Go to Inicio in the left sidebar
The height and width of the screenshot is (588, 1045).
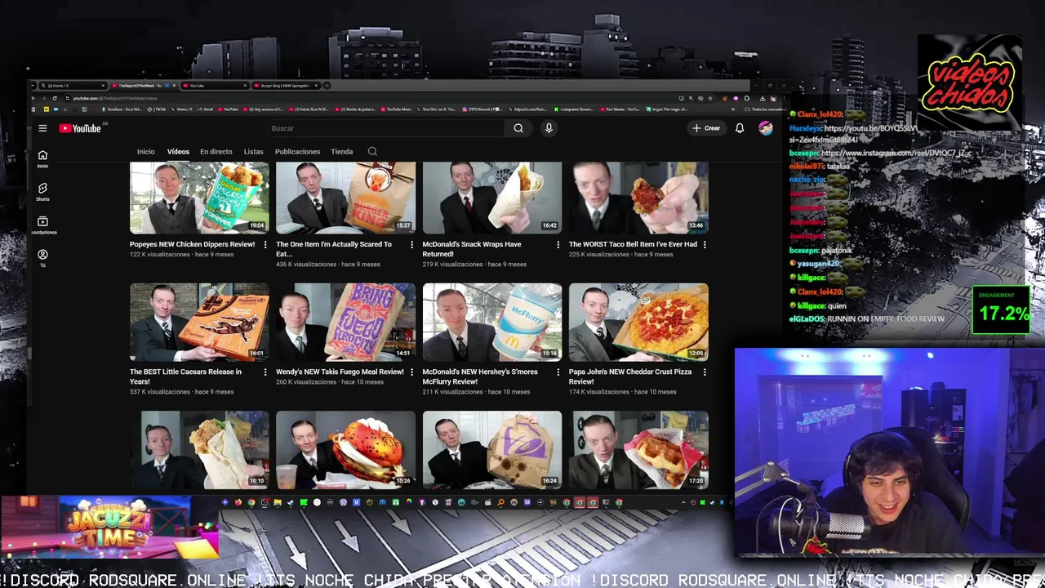tap(42, 159)
